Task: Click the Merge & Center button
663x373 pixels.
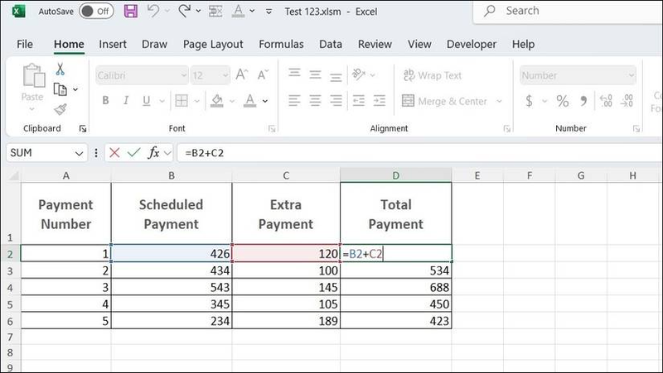Action: [x=444, y=101]
